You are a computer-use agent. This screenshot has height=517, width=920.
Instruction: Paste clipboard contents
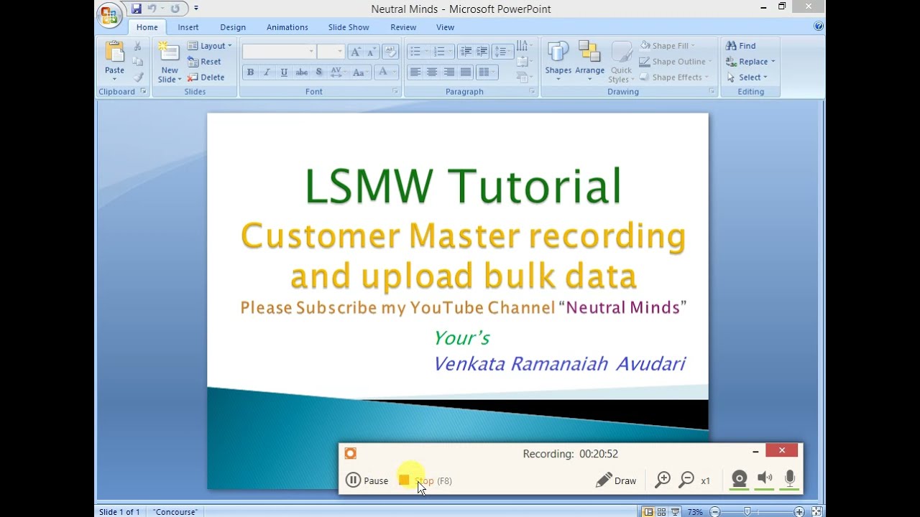click(x=114, y=59)
